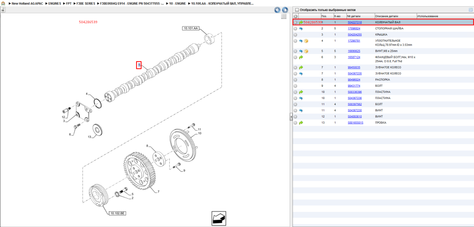
Task: Open 10 - ENGINE breadcrumb level
Action: (176, 4)
